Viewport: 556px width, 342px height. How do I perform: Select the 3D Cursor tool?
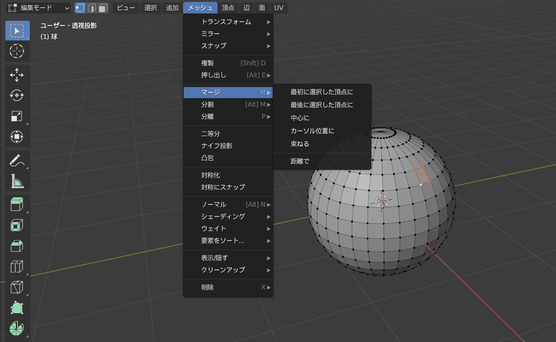point(17,51)
